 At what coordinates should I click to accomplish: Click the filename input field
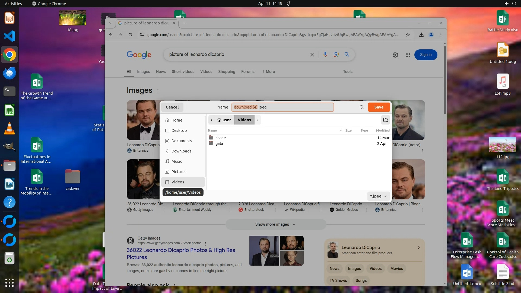[x=282, y=107]
